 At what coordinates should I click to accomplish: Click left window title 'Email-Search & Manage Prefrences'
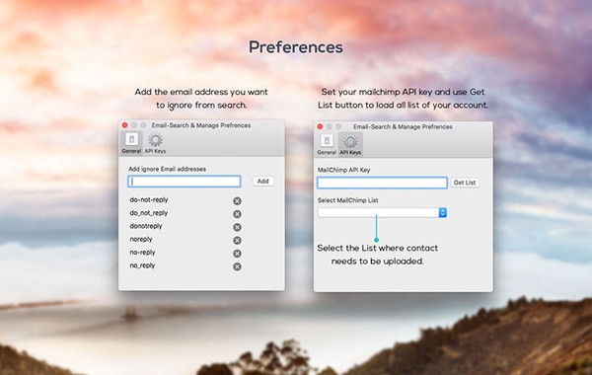click(201, 125)
